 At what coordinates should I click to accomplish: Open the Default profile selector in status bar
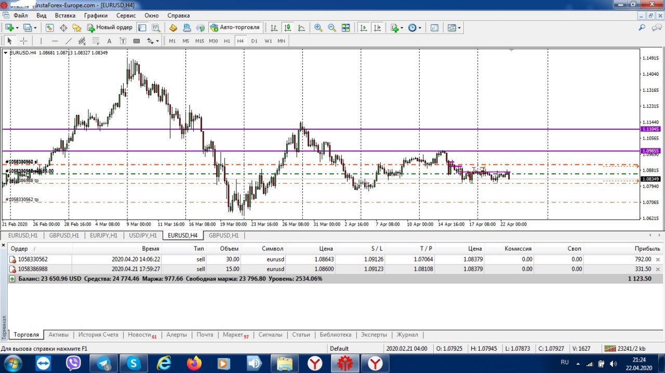339,349
